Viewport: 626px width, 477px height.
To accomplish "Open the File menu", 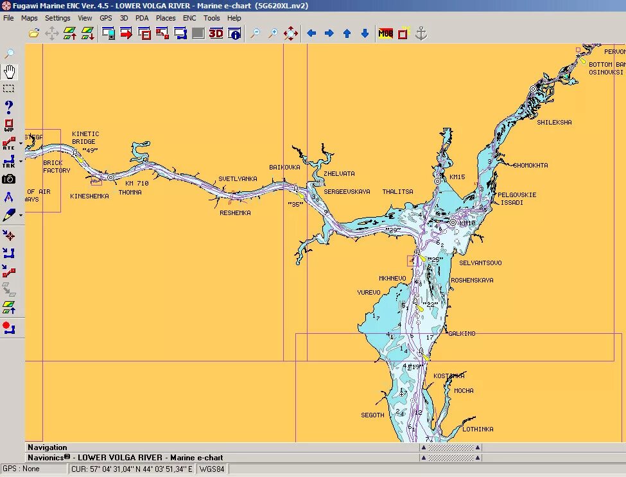I will click(x=8, y=18).
